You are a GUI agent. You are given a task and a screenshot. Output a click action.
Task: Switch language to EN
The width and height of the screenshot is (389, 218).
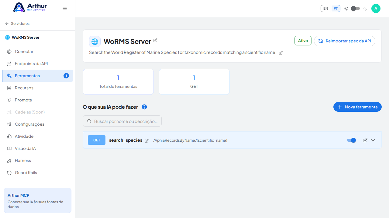tap(326, 8)
